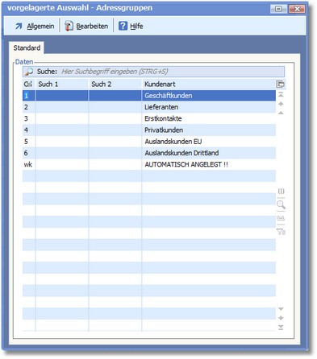Screen dimensions: 317x359
Task: Click the Allgemein arrow icon
Action: [x=19, y=26]
